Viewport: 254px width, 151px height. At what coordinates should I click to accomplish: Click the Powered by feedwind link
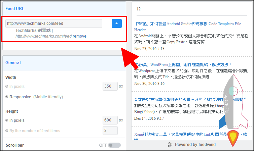tap(195, 145)
